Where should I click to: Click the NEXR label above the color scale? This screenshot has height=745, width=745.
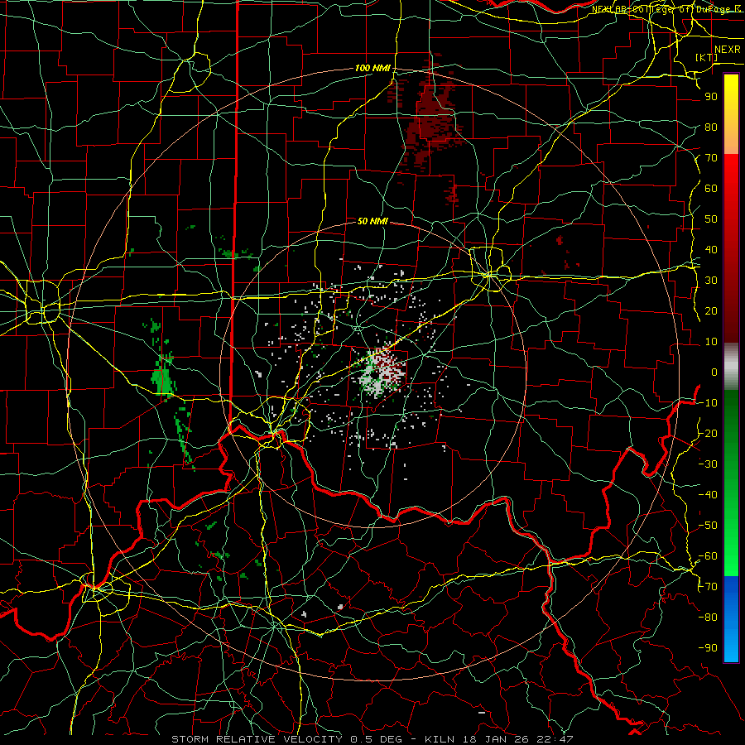pos(728,50)
